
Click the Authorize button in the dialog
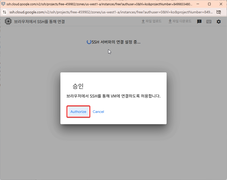(78, 112)
